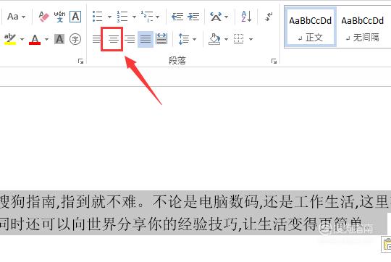Click the Borders icon
This screenshot has height=262, width=391.
tap(239, 39)
